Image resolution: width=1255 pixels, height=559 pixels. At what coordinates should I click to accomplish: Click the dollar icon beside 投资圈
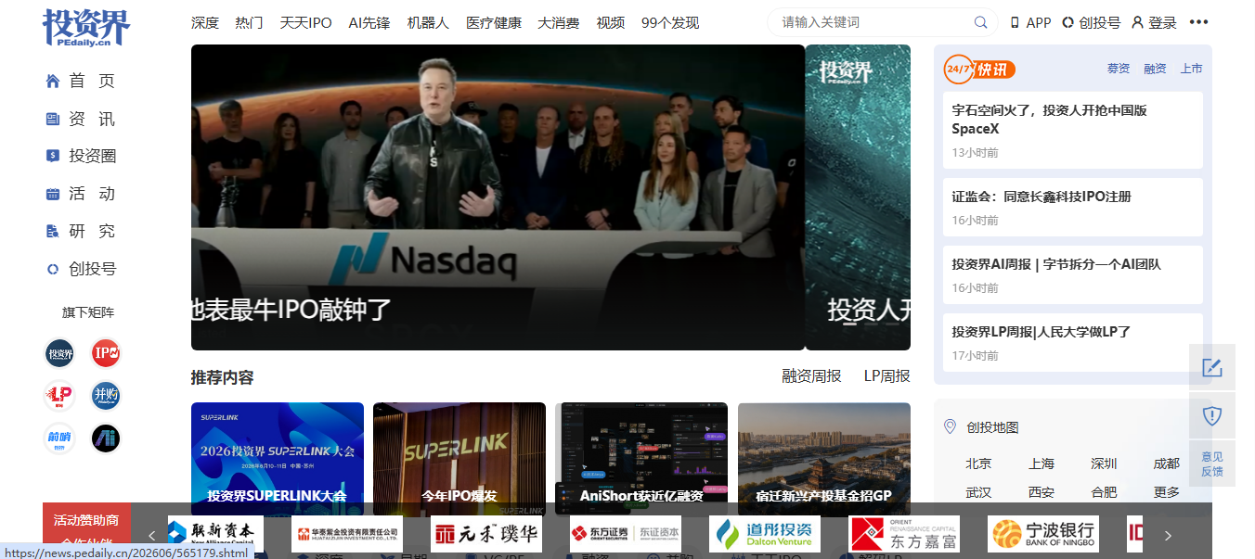point(53,156)
